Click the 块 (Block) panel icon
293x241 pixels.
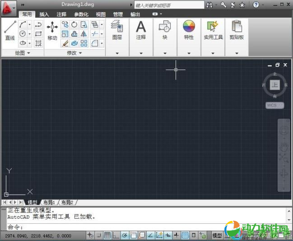pyautogui.click(x=165, y=30)
